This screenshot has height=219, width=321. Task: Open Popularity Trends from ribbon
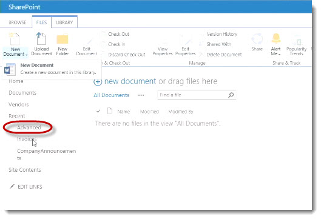297,45
